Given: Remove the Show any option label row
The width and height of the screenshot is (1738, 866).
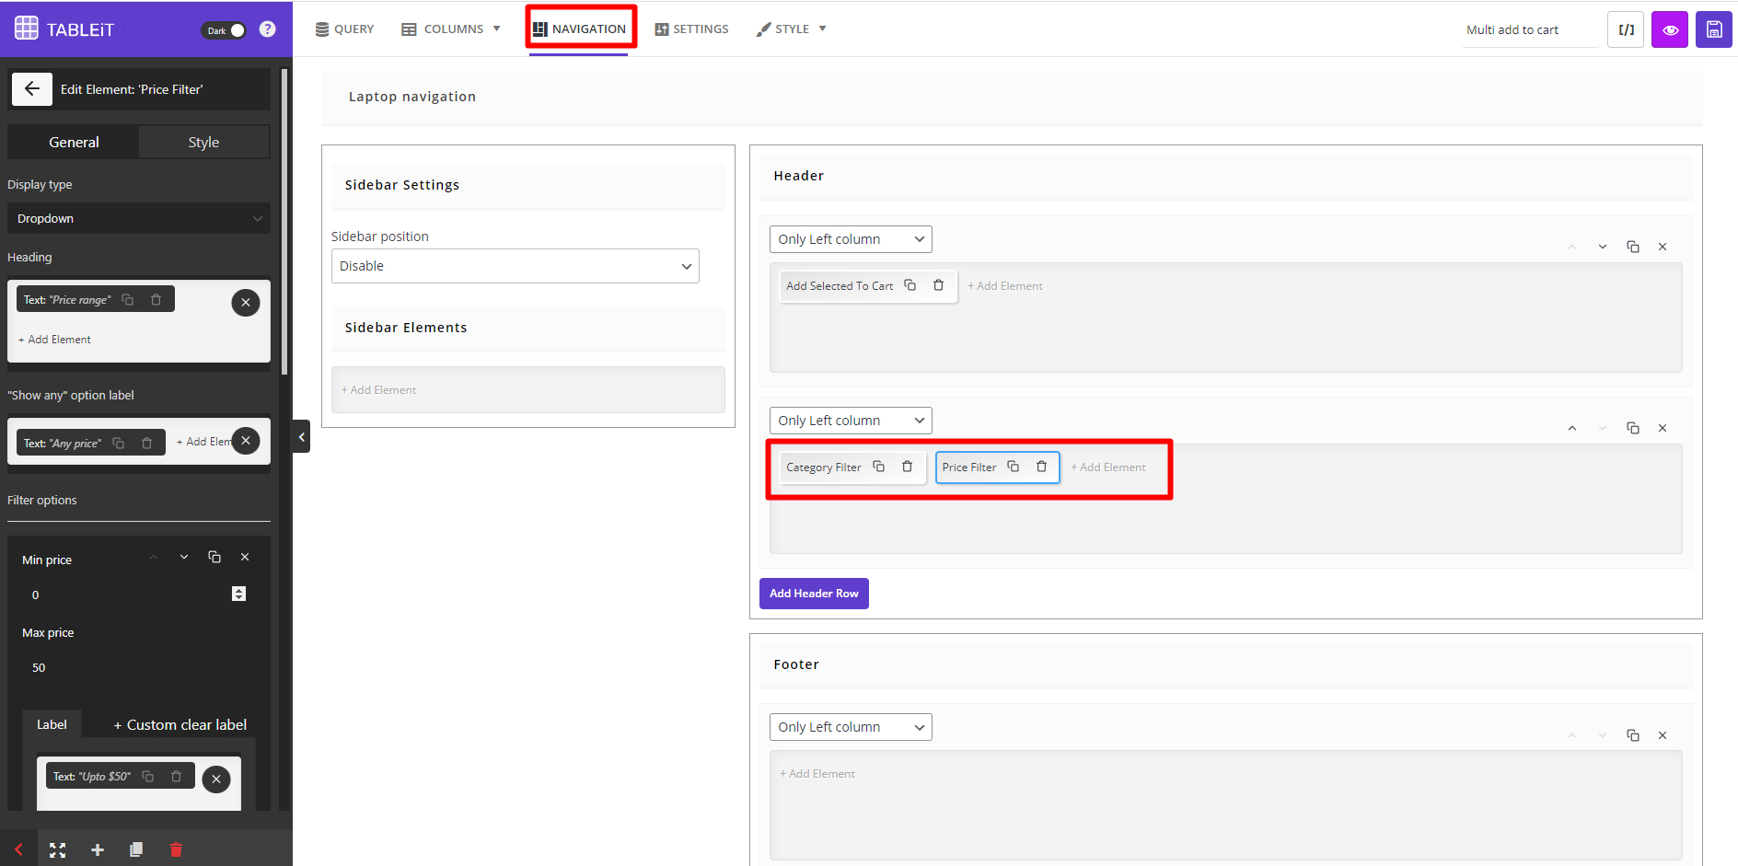Looking at the screenshot, I should 246,441.
